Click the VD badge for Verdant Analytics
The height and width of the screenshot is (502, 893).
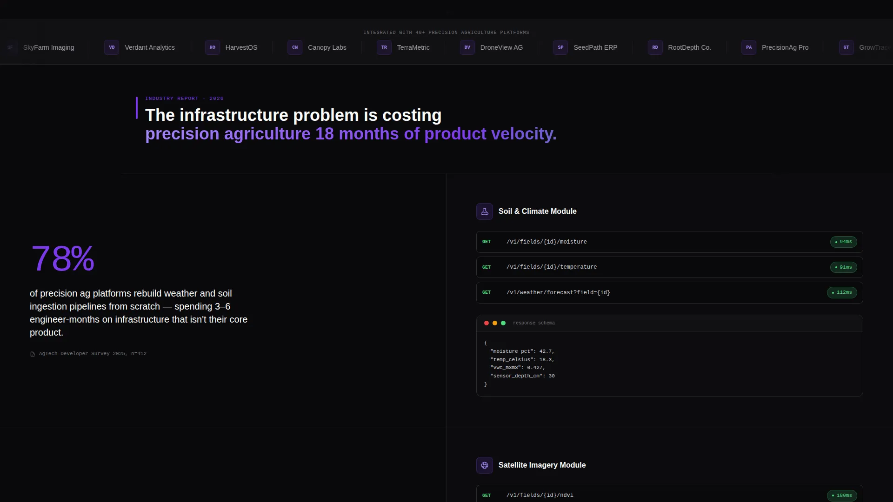(112, 47)
